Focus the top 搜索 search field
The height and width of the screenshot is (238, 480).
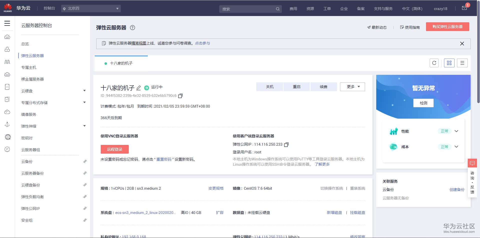pos(250,9)
